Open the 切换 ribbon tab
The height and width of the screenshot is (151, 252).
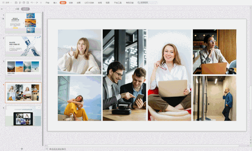point(71,3)
